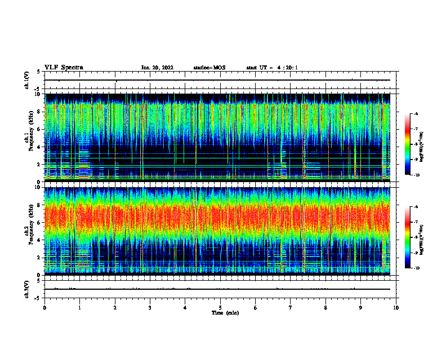The height and width of the screenshot is (345, 446).
Task: Click the "5" tick on the time axis
Action: [220, 308]
